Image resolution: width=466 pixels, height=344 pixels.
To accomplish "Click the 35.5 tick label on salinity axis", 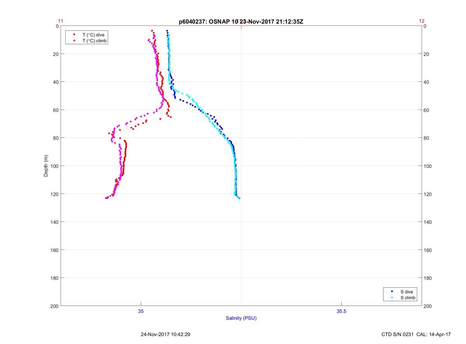I will point(341,311).
